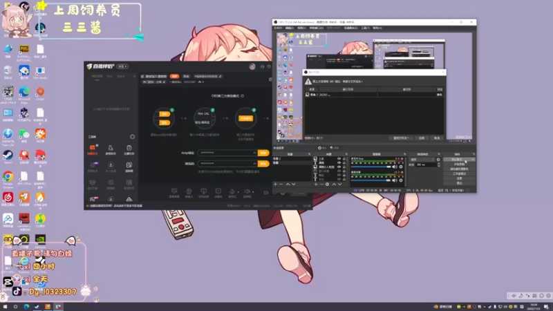Open the person-icon tool in toolbox grid
The width and height of the screenshot is (553, 311).
pyautogui.click(x=111, y=149)
